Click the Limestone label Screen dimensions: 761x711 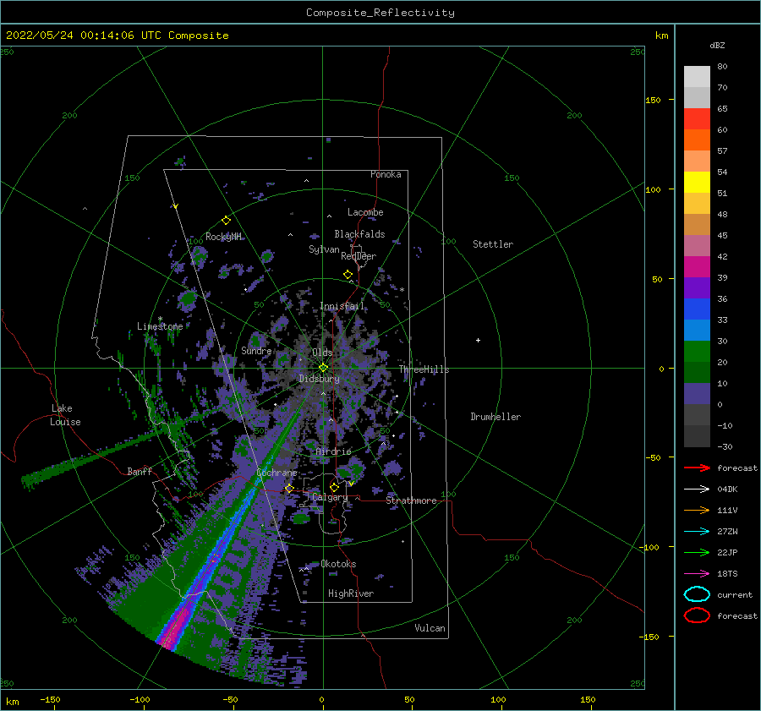pyautogui.click(x=160, y=326)
